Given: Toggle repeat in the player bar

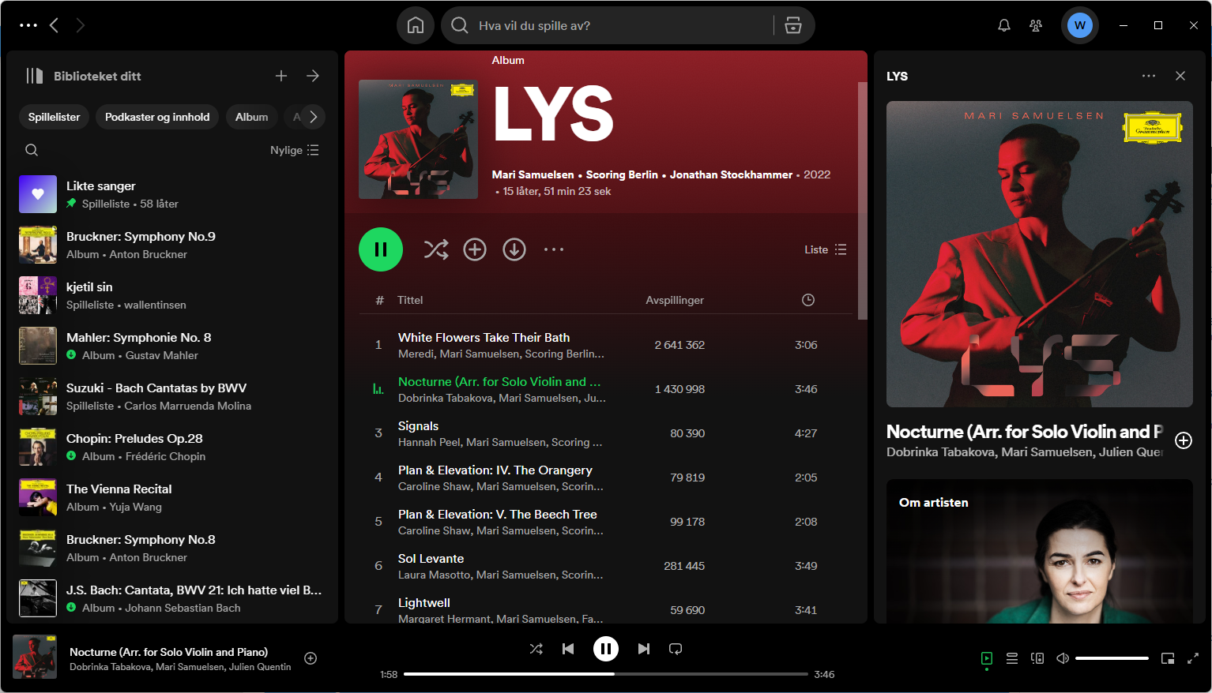Looking at the screenshot, I should coord(676,649).
